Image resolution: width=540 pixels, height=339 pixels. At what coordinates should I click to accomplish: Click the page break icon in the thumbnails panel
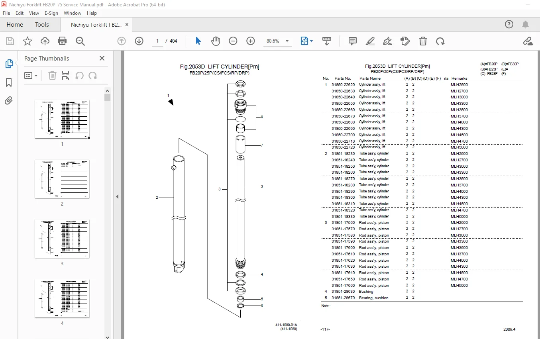coord(66,75)
